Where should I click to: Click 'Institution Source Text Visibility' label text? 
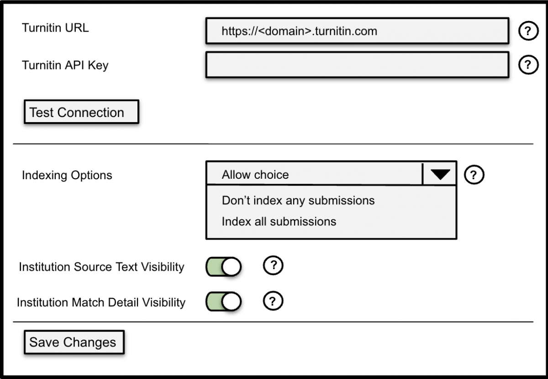(x=101, y=267)
